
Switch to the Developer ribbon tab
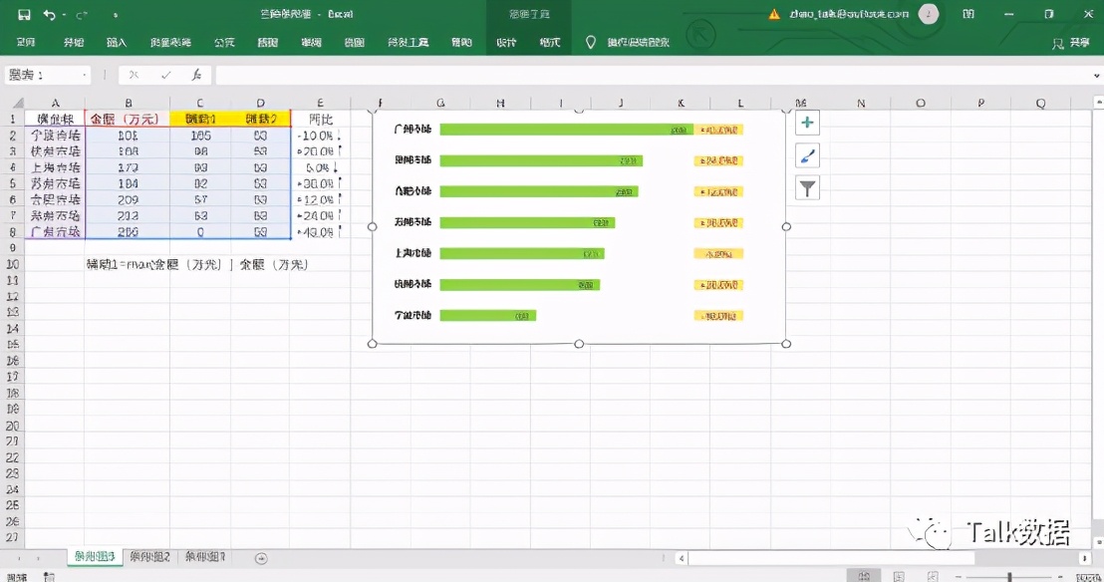point(408,42)
